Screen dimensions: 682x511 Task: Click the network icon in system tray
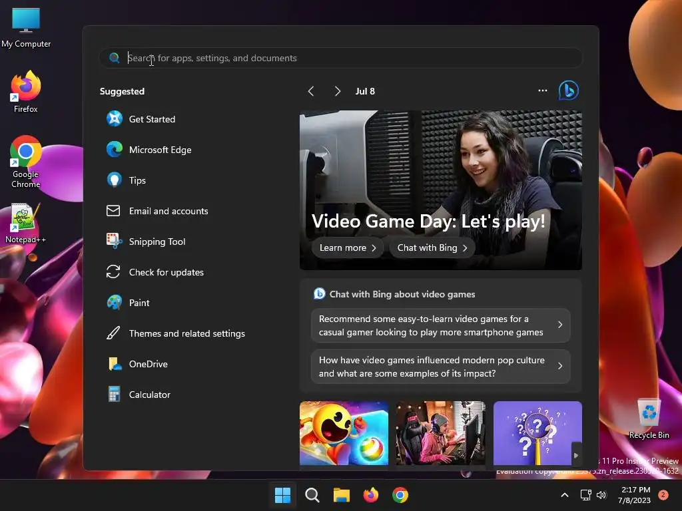(x=585, y=495)
